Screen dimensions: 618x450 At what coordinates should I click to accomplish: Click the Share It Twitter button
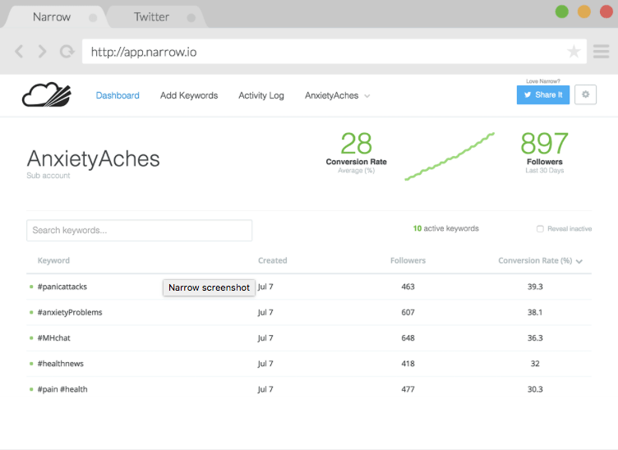(542, 95)
